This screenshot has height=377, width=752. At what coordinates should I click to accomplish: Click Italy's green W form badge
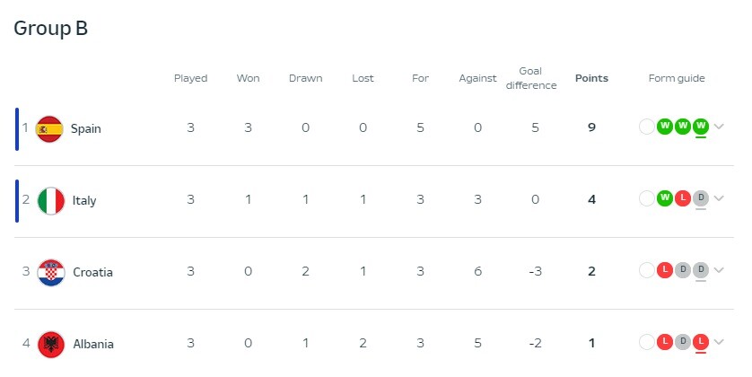665,198
